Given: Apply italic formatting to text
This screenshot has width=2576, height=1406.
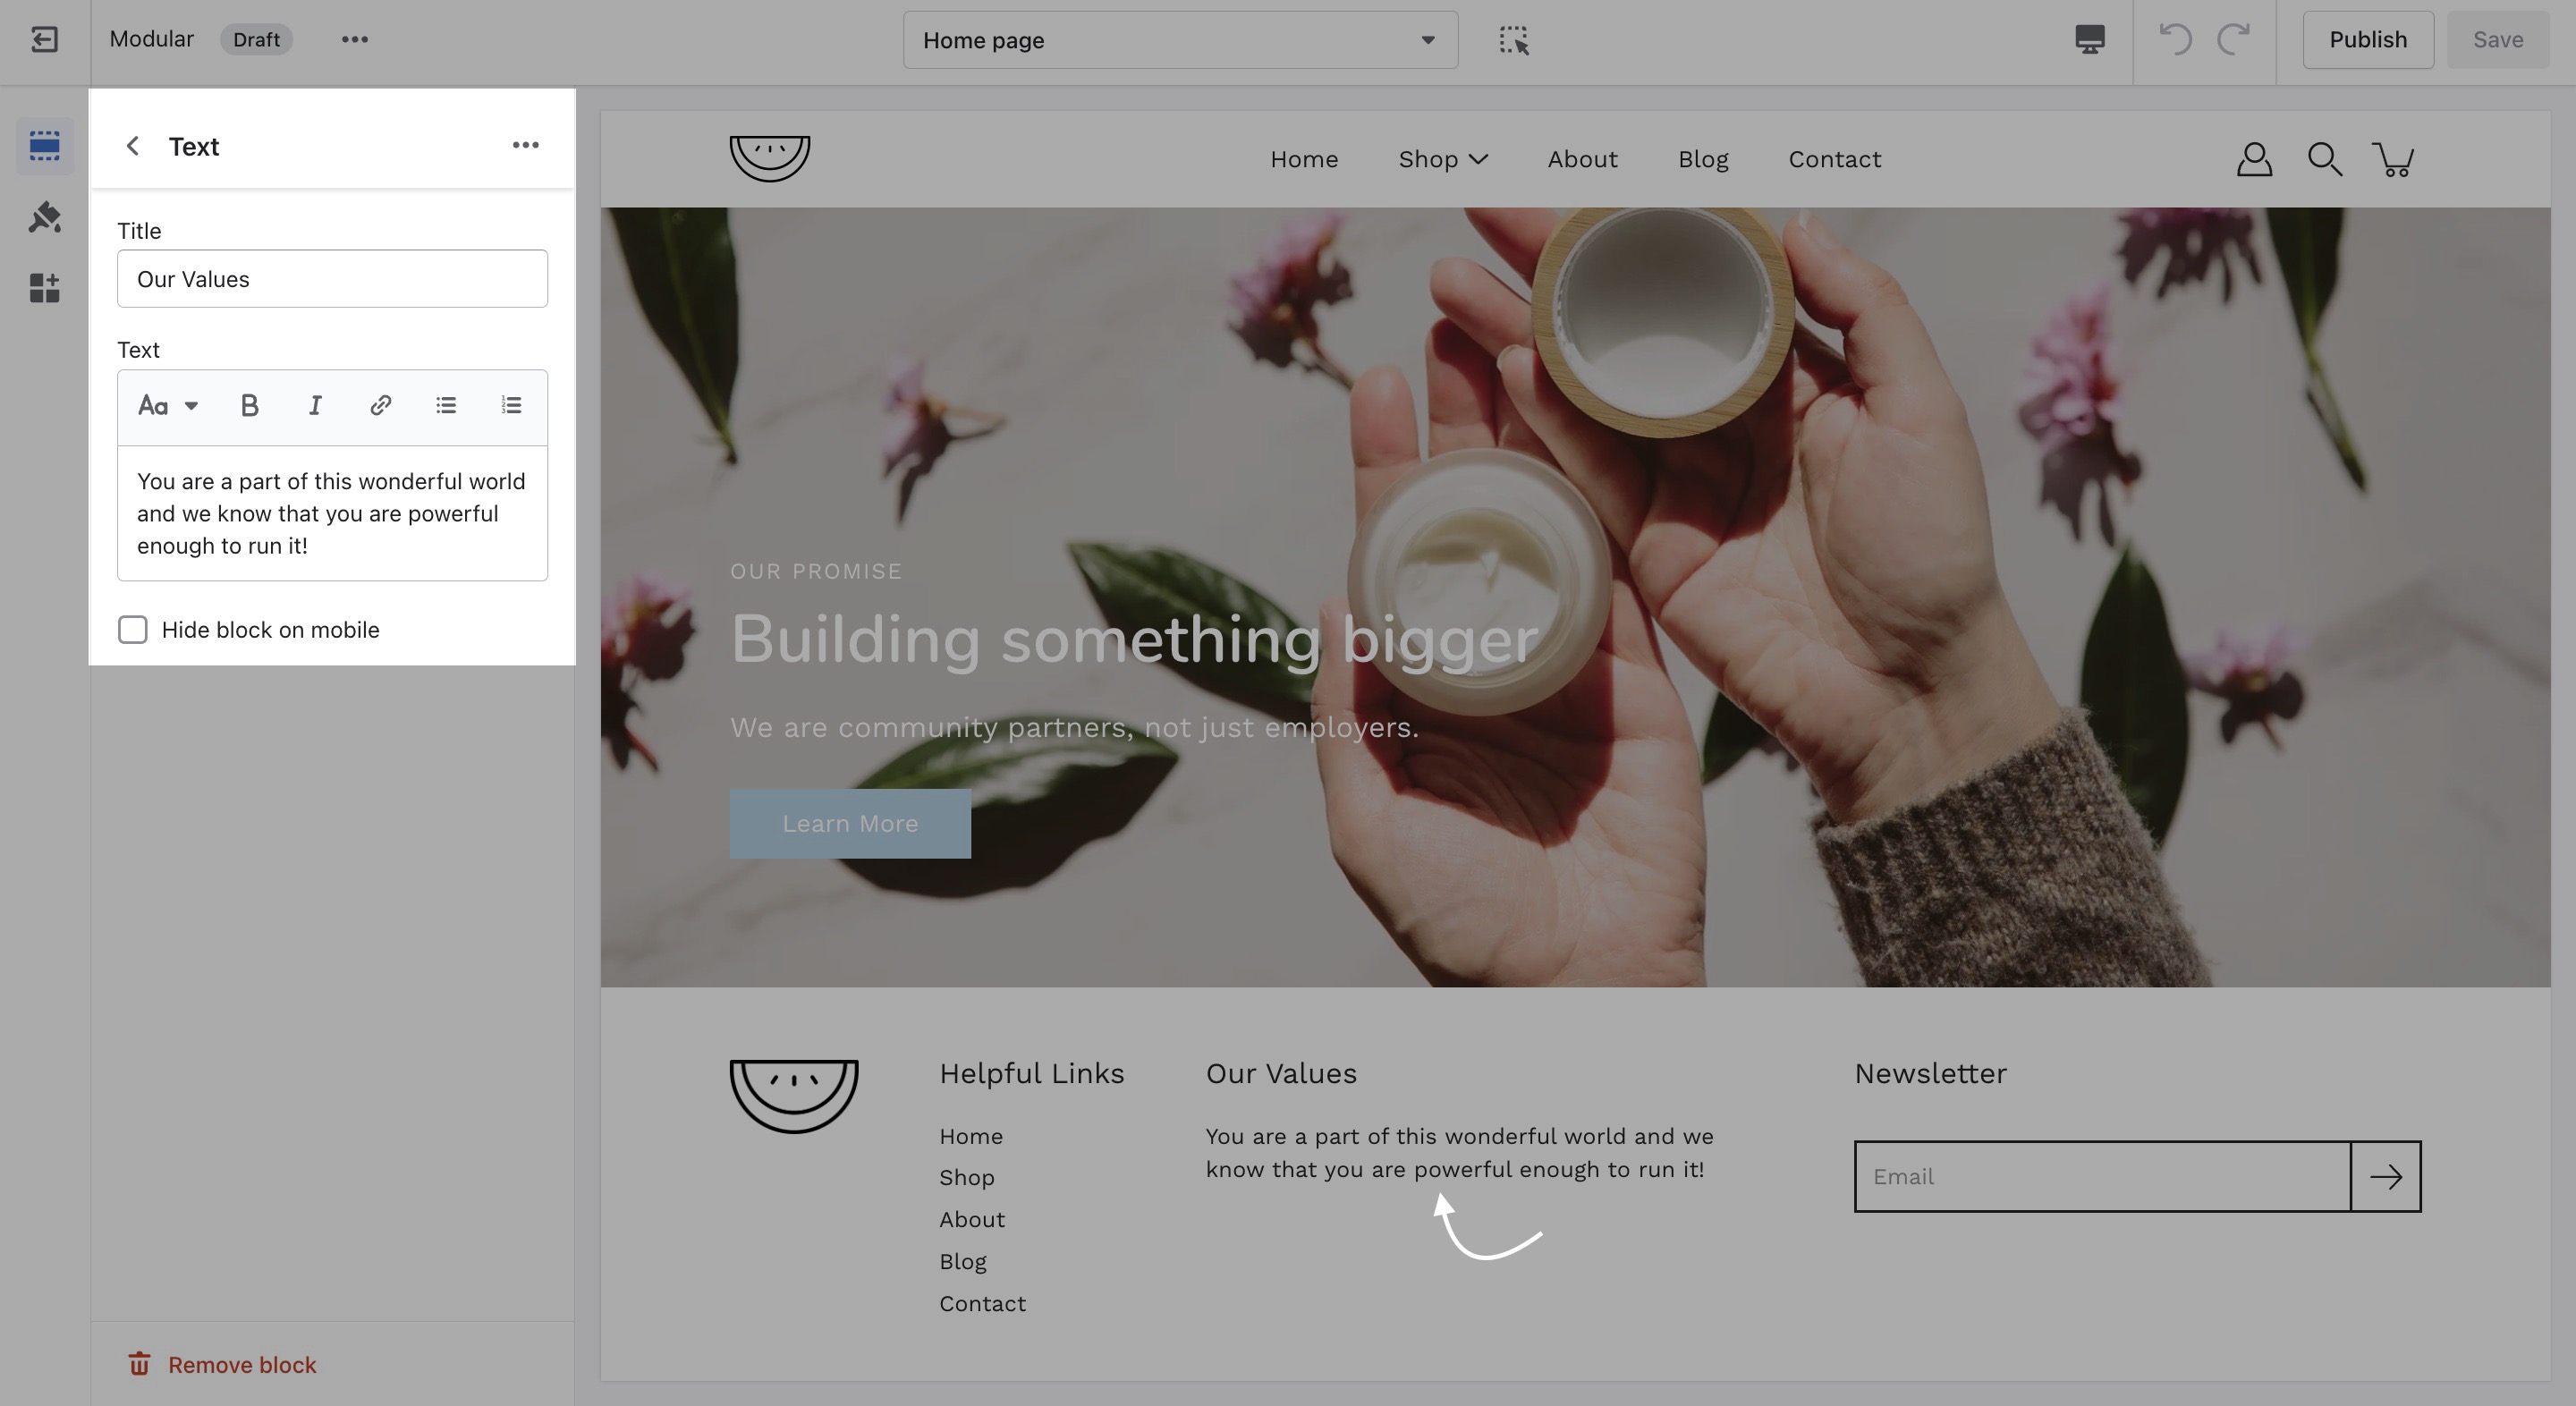Looking at the screenshot, I should click(315, 405).
